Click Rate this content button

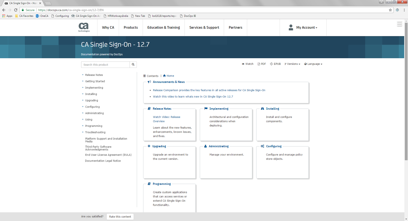(x=120, y=217)
